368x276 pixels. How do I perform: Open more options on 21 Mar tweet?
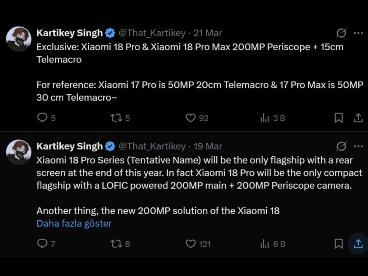coord(358,33)
